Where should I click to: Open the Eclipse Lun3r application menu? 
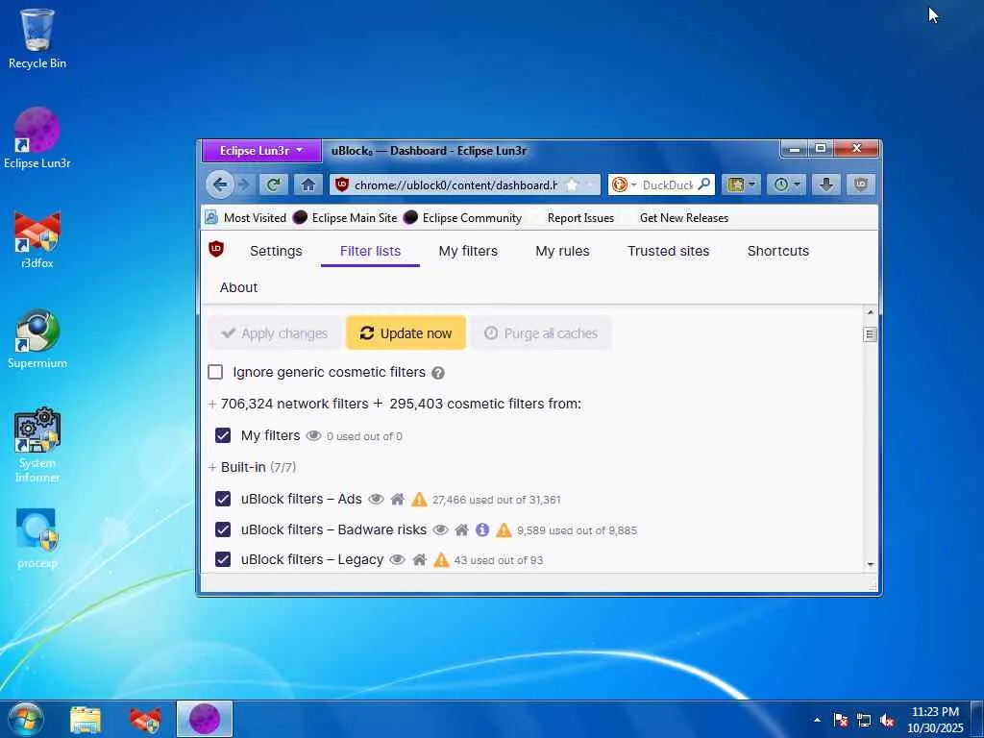point(261,151)
